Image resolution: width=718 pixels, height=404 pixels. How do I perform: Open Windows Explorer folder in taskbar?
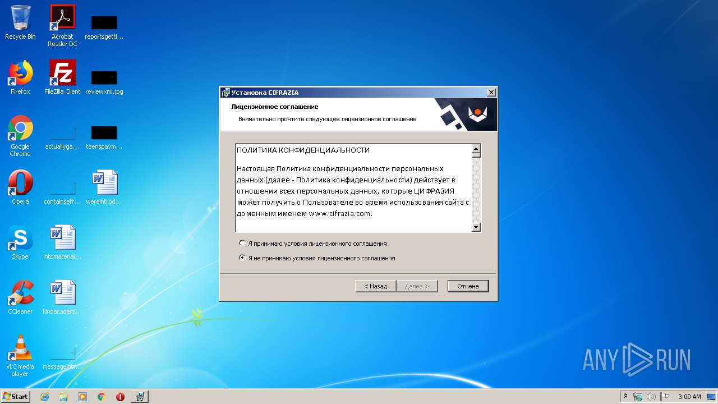63,397
